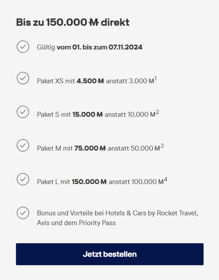Click footnote 1 after 3.000 miles
The width and height of the screenshot is (219, 280).
click(x=156, y=79)
